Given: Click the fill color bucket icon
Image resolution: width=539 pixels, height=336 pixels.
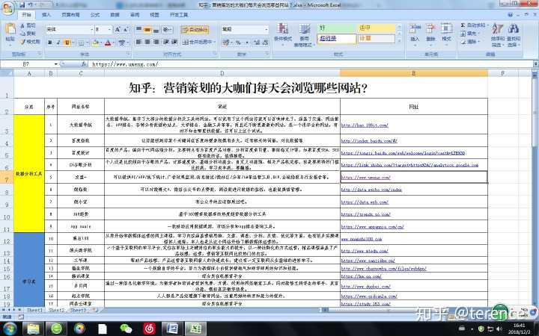Looking at the screenshot, I should coord(96,42).
